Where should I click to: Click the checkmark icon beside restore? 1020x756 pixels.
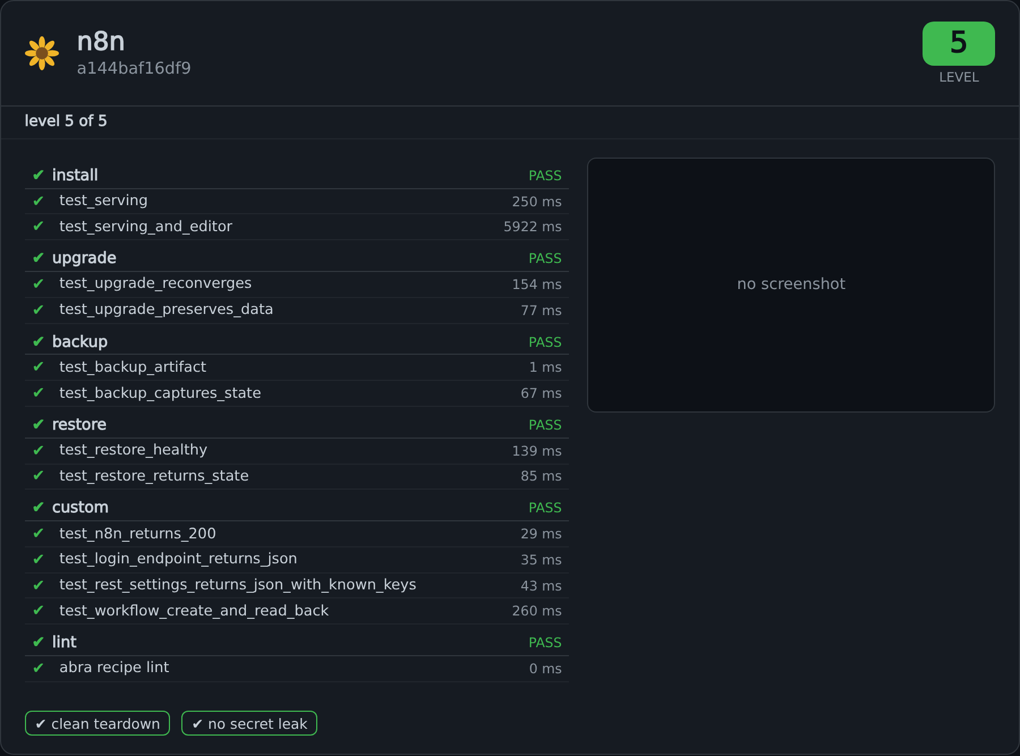click(39, 424)
